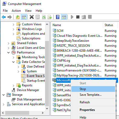119x119 pixels.
Task: Expand Services and Applications node
Action: click(3, 104)
